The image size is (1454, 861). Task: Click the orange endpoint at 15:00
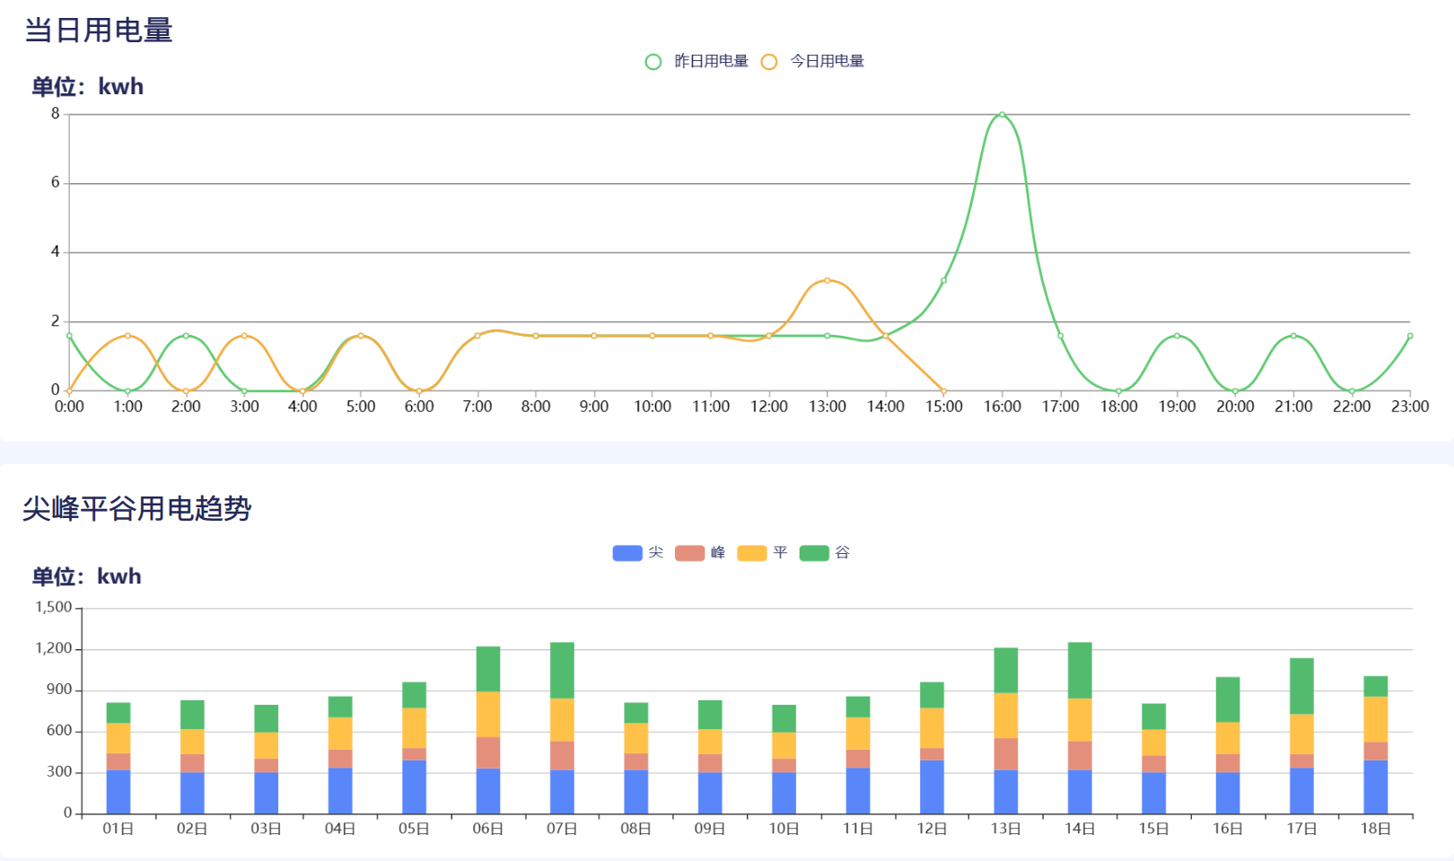point(943,391)
